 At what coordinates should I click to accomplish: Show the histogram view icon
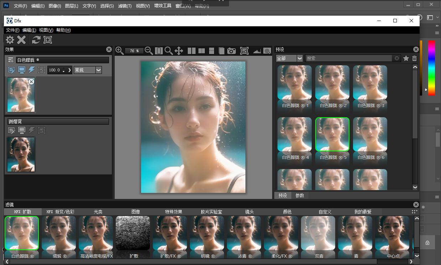(x=257, y=51)
